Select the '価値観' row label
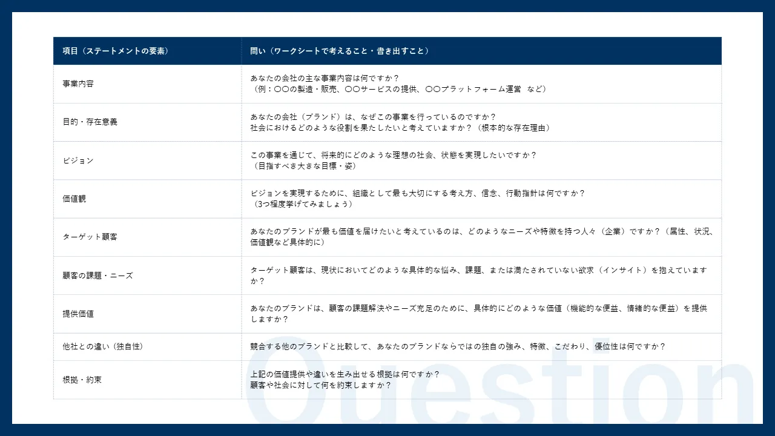Viewport: 775px width, 436px height. tap(74, 199)
